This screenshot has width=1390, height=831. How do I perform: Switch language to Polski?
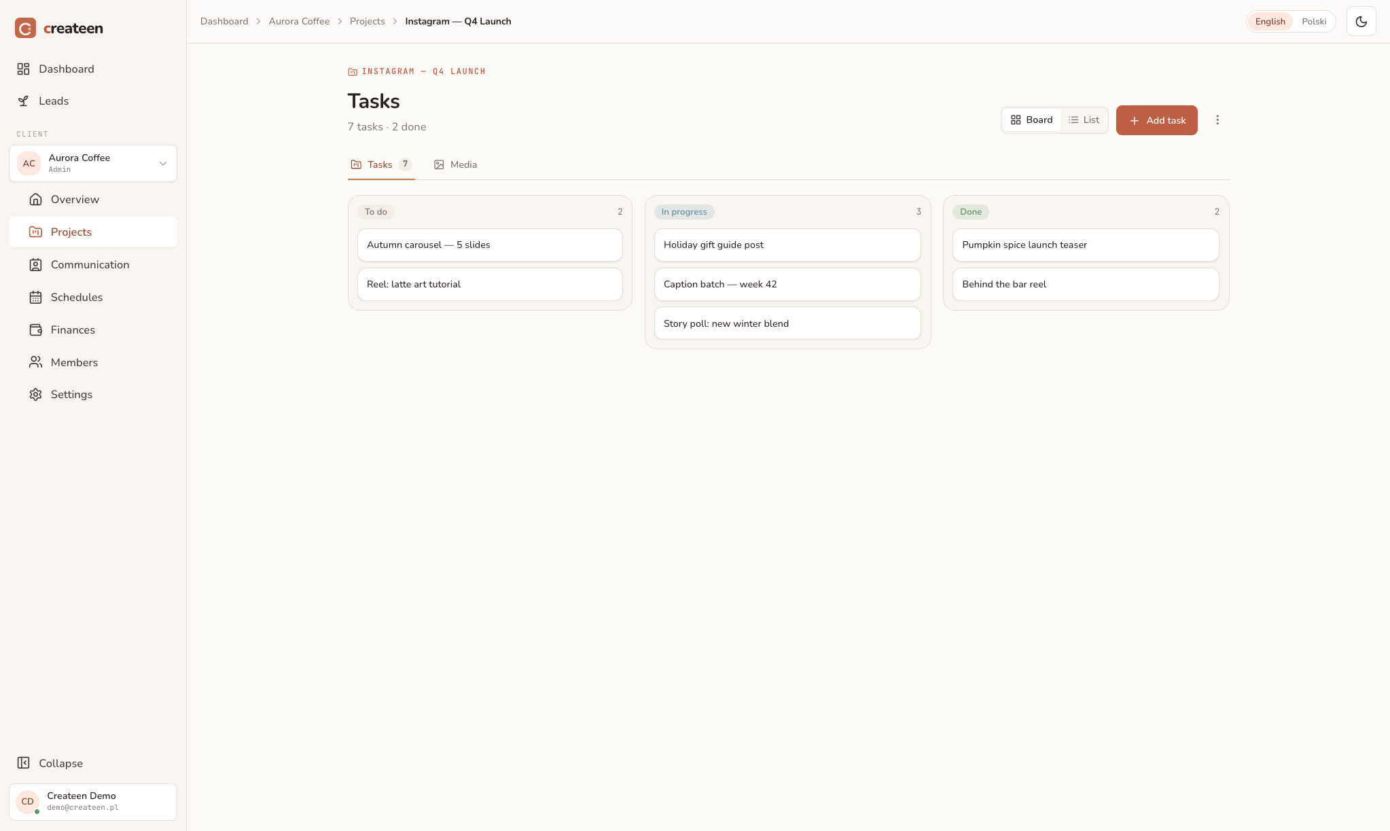coord(1314,21)
